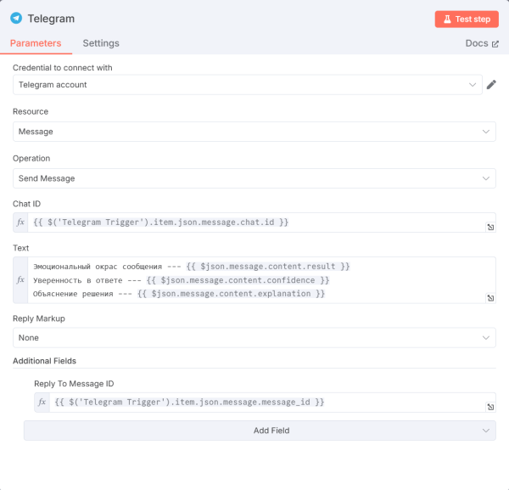Click the fx icon of Text field

pos(20,280)
